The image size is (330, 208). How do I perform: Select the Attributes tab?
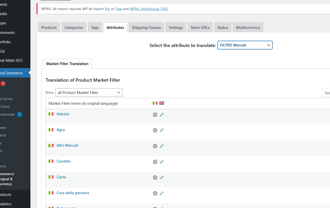pyautogui.click(x=115, y=27)
